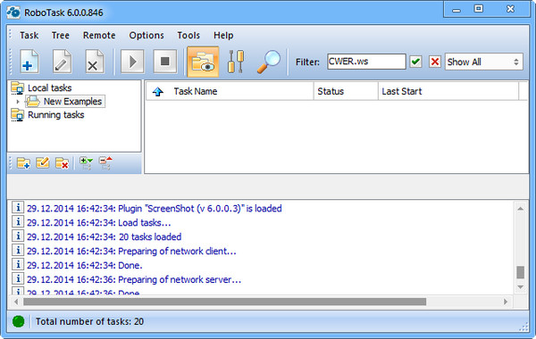Viewport: 536px width, 339px height.
Task: Open the Options menu
Action: click(x=147, y=35)
